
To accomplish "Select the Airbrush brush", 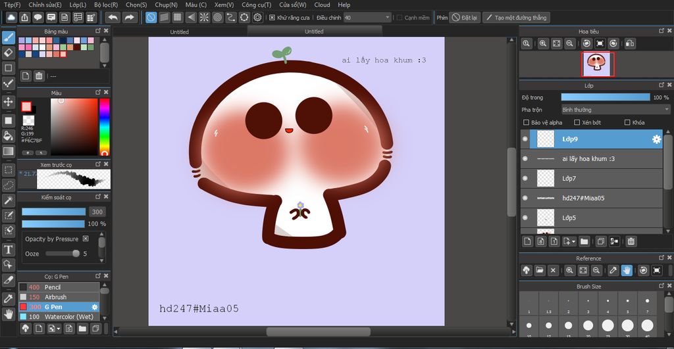I will pyautogui.click(x=59, y=297).
